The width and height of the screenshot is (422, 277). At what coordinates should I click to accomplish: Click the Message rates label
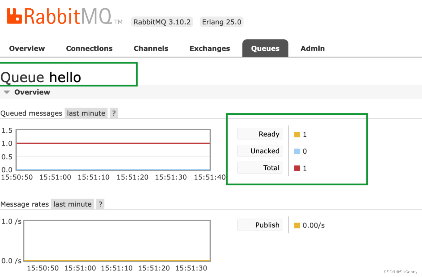click(24, 204)
